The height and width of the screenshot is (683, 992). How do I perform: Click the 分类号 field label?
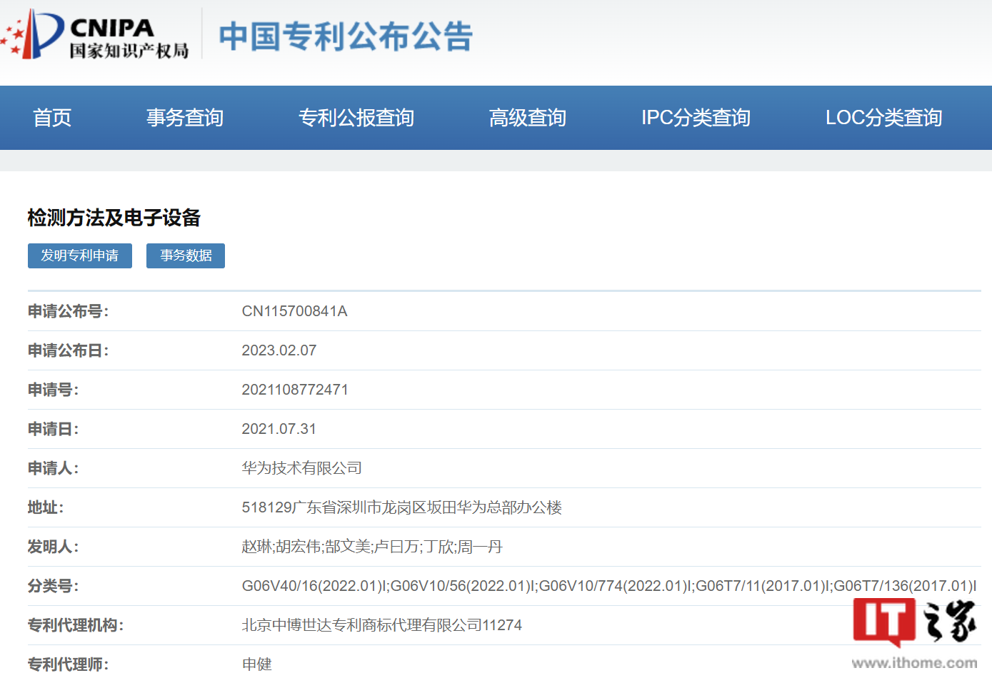(53, 586)
